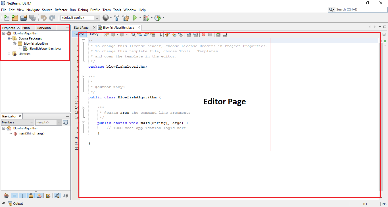Toggle Fully Qualified Names in Navigator
Viewport: 388px width, 207px height.
click(48, 195)
